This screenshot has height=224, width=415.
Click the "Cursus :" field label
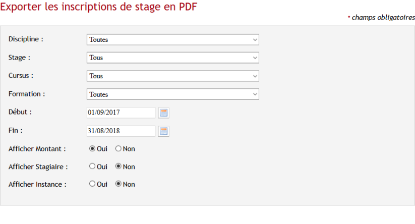[21, 76]
